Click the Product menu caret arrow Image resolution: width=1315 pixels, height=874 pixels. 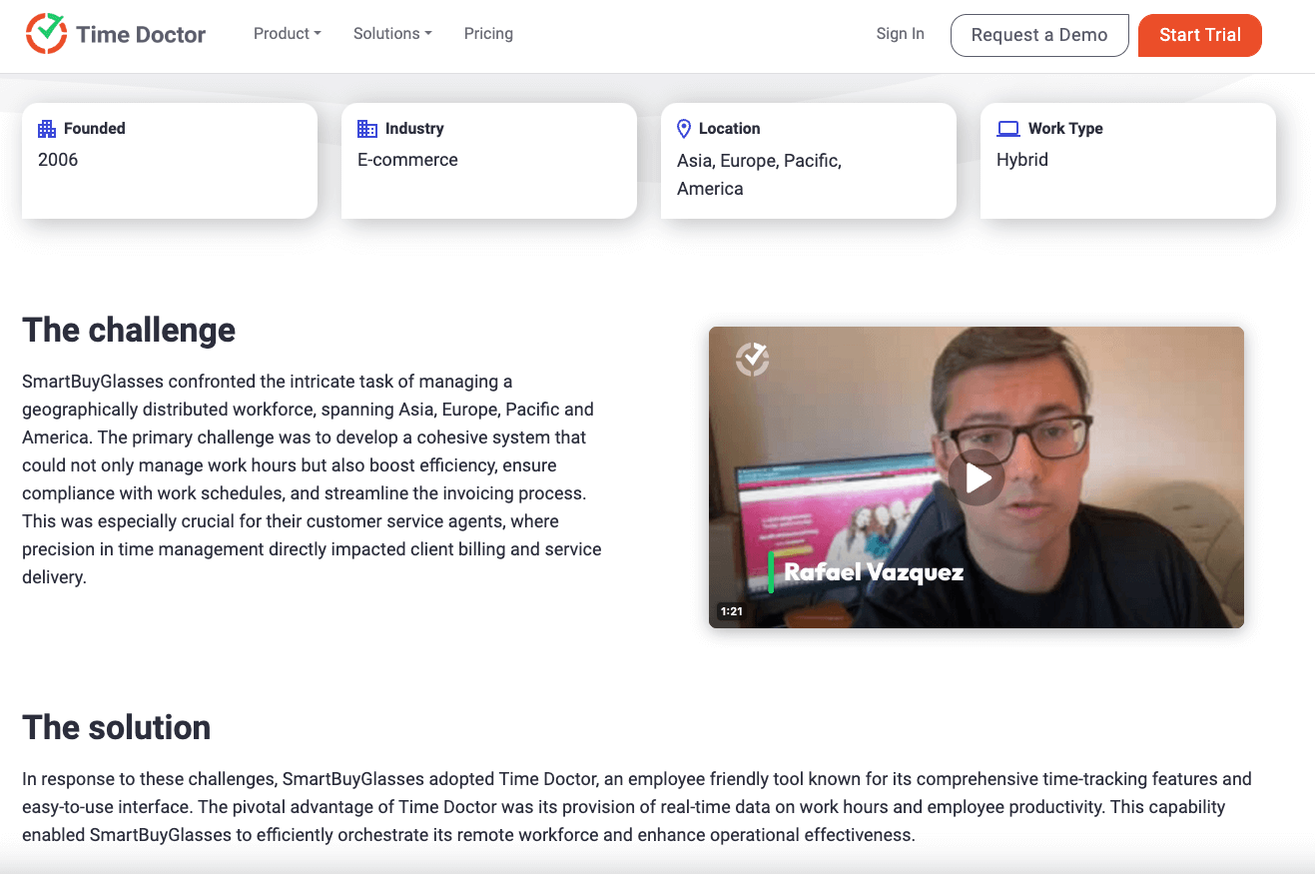click(317, 34)
